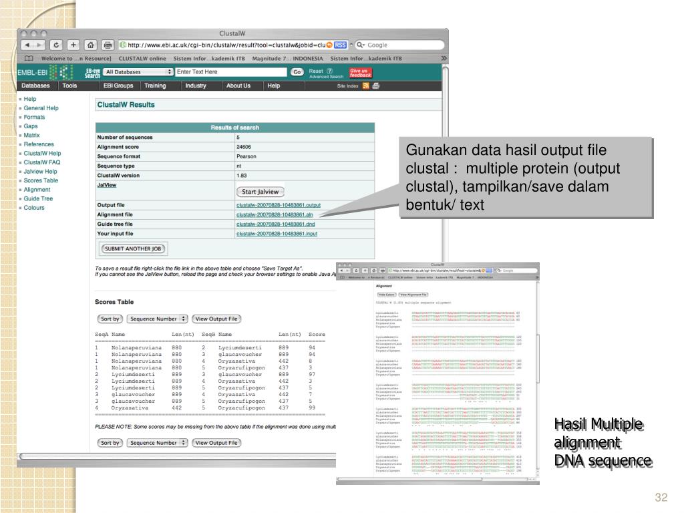Open the upper Sequence Number dropdown
684x513 pixels.
point(157,319)
